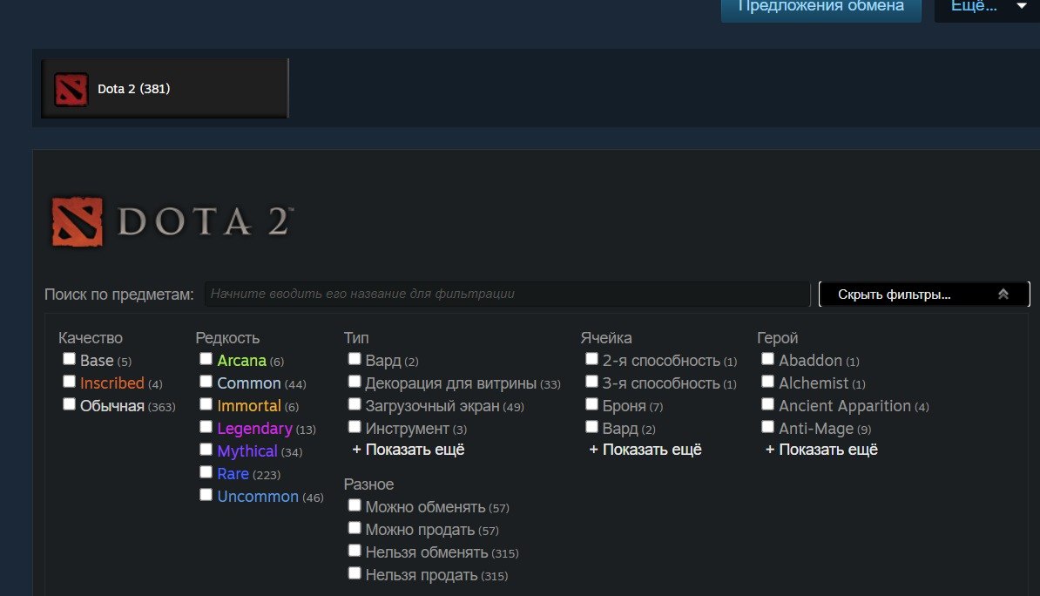Hide filters with Скрыть фильтры button
This screenshot has height=596, width=1040.
[x=924, y=294]
